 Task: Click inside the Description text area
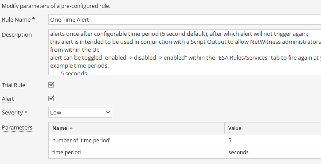pos(184,52)
